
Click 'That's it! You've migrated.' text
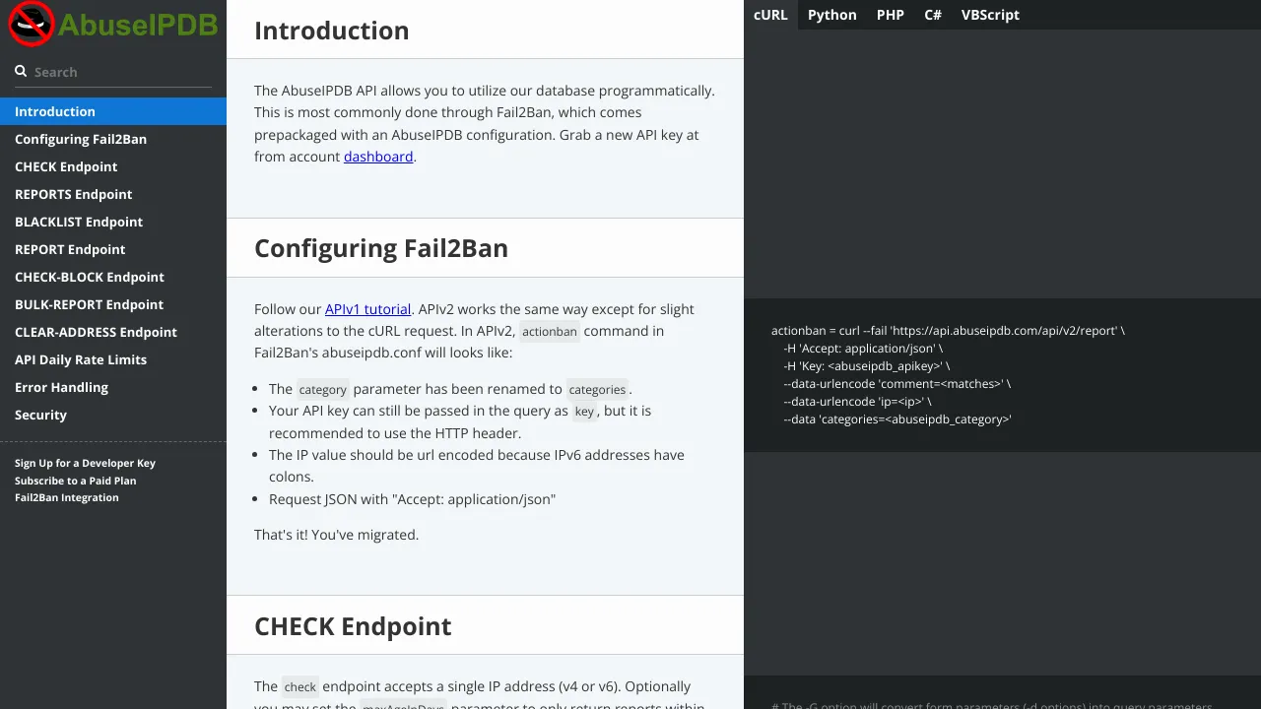(x=337, y=535)
